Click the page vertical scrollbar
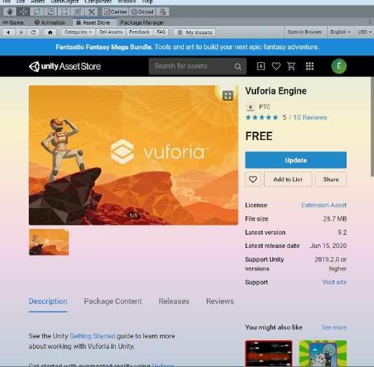Viewport: 374px width, 367px height. [372, 127]
